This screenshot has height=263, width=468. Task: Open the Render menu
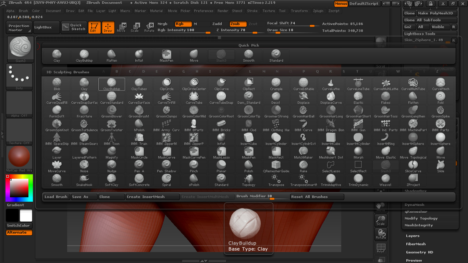click(223, 11)
